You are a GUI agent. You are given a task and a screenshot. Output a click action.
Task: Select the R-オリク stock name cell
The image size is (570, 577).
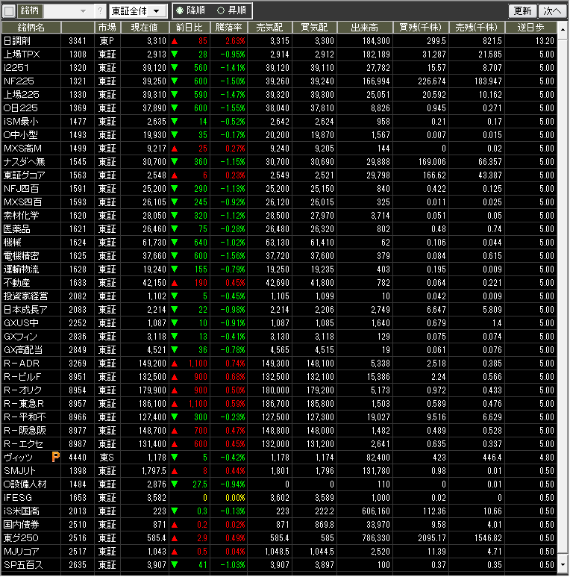click(31, 390)
